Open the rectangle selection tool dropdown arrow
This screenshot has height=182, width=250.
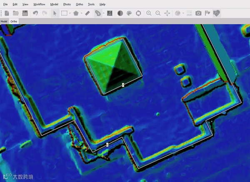point(70,13)
